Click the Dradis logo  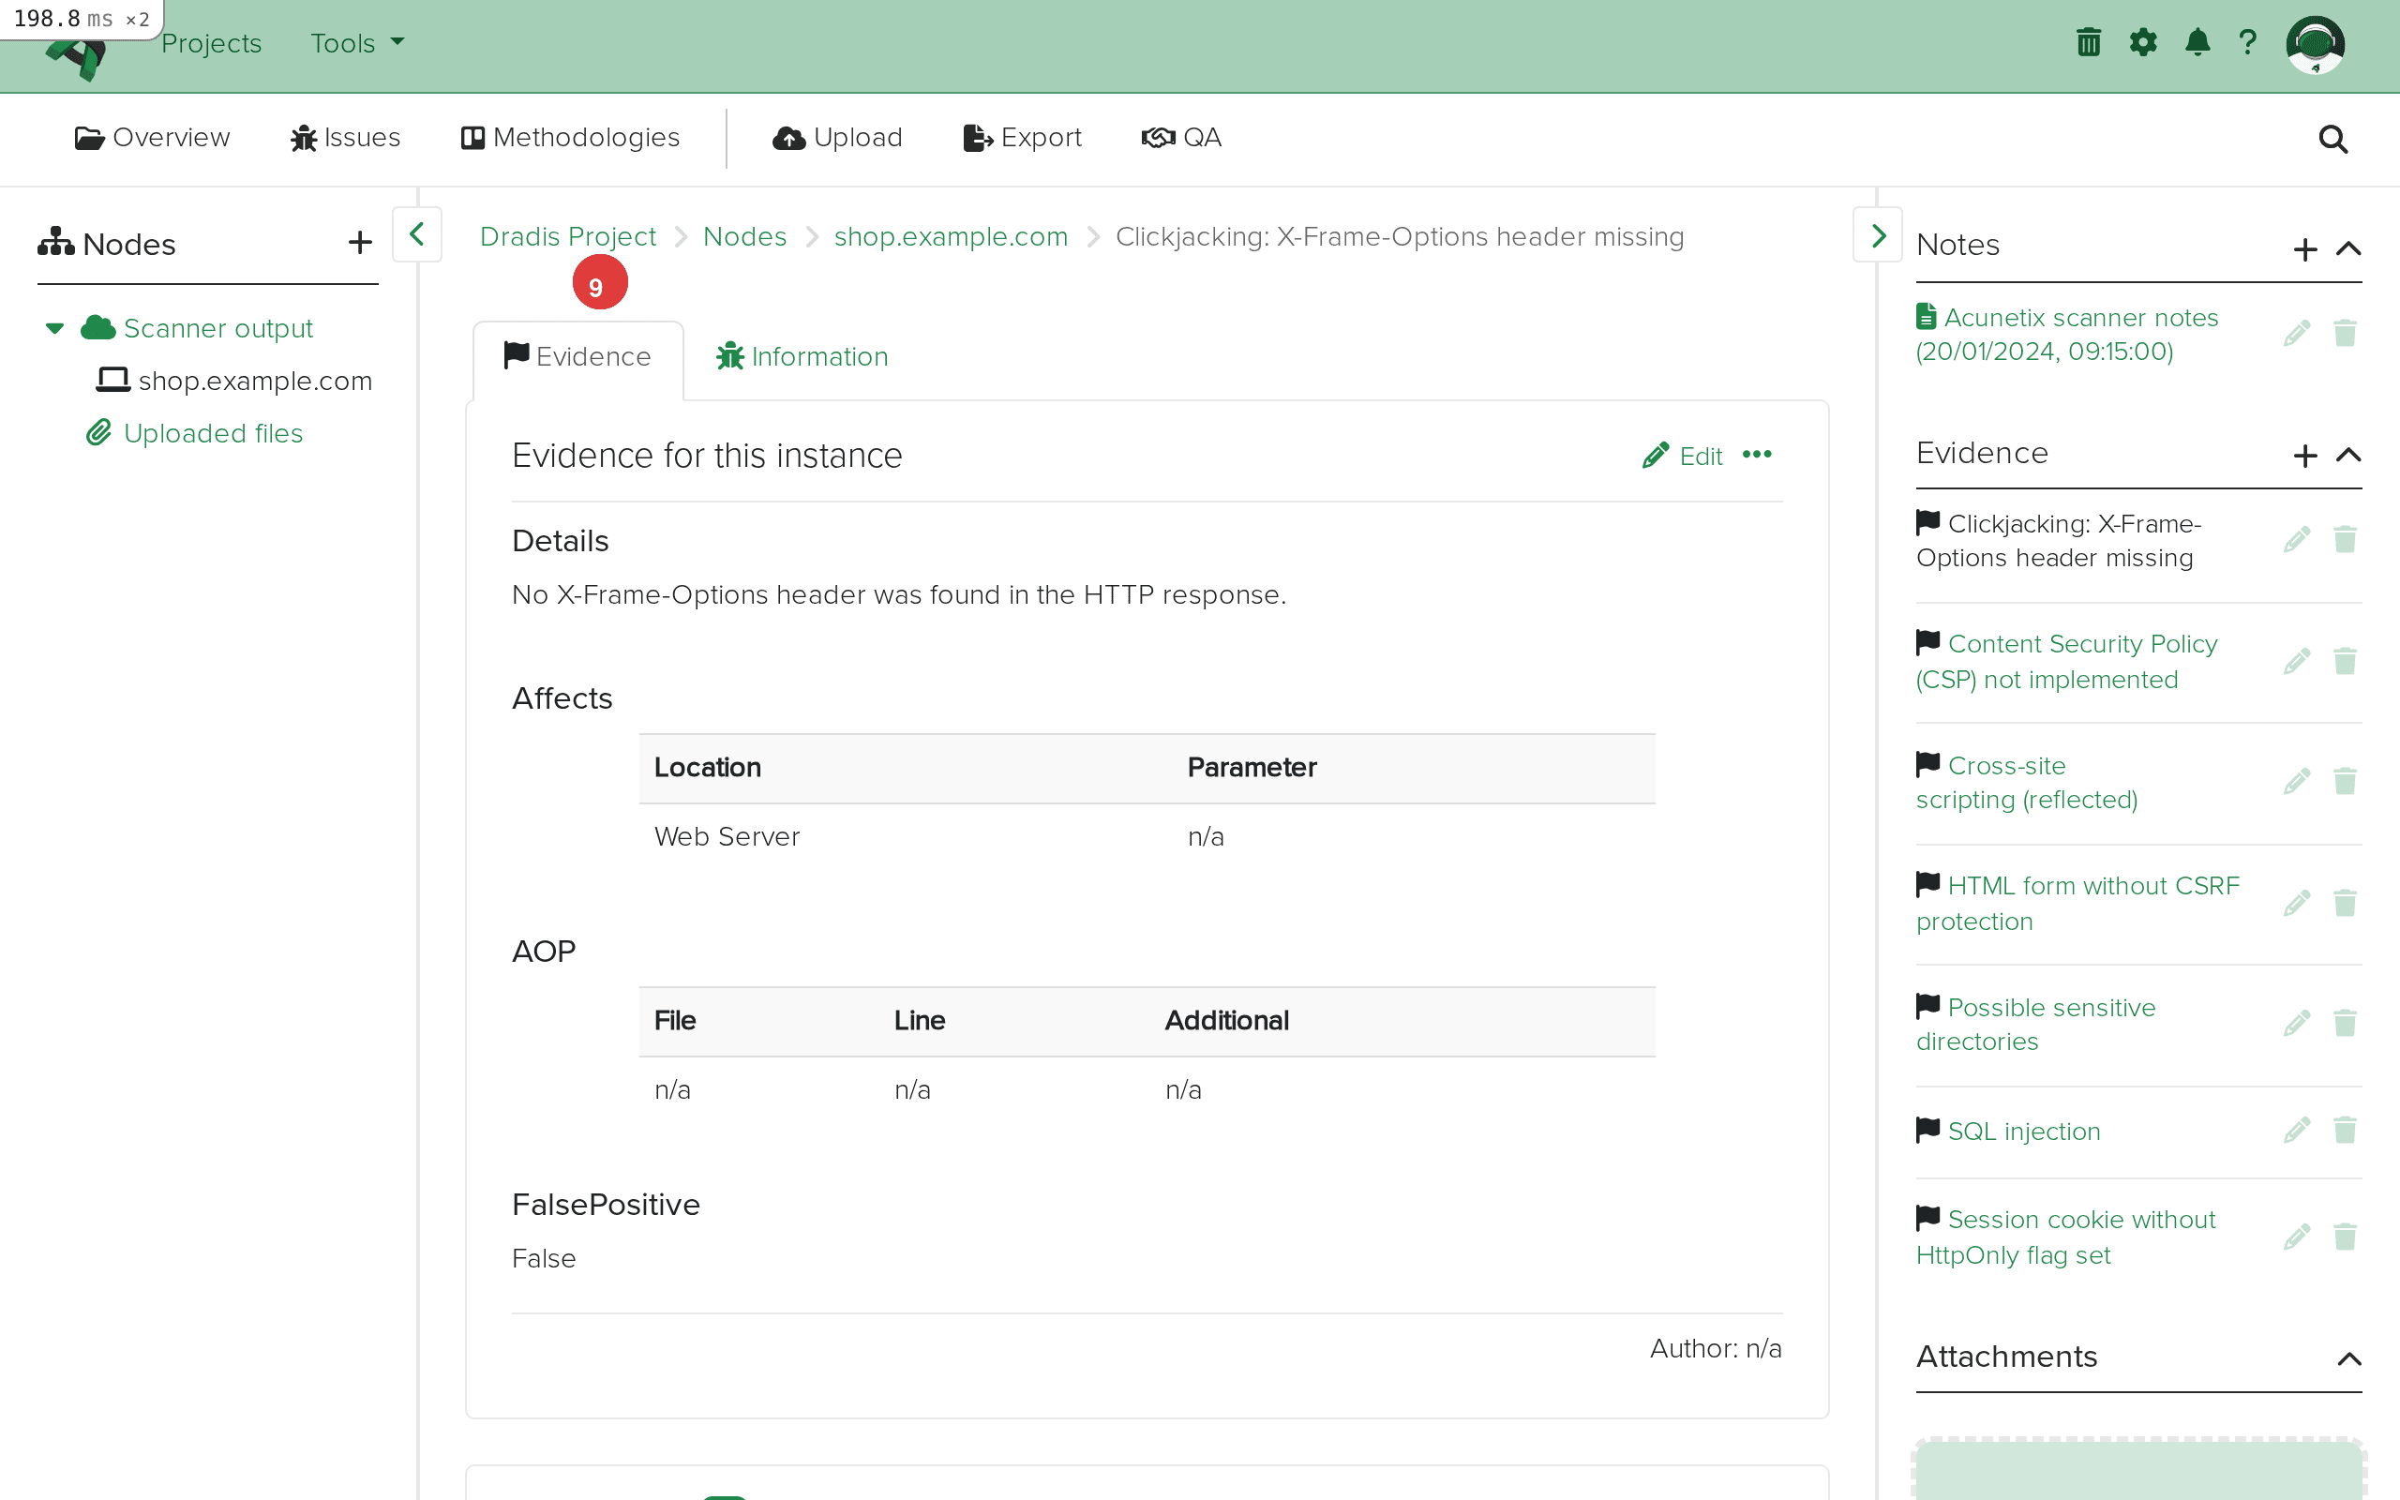(x=78, y=57)
